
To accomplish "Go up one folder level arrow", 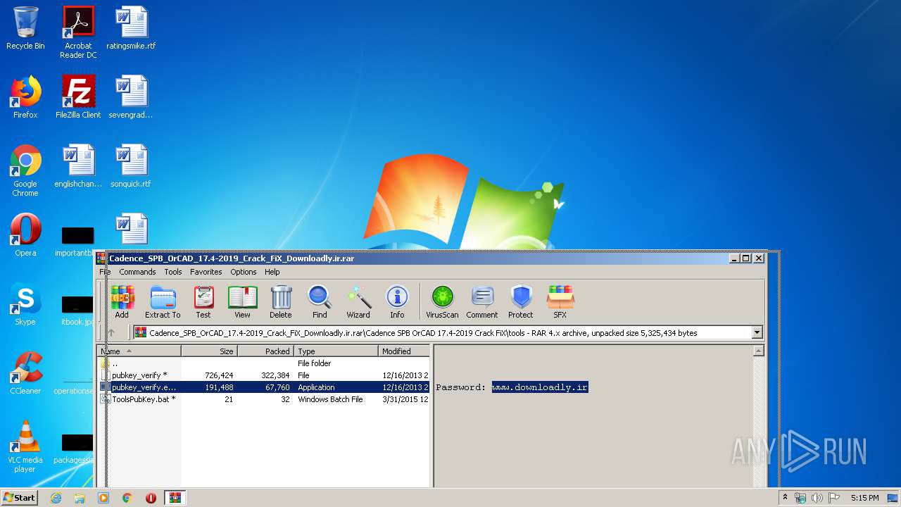I will point(111,333).
